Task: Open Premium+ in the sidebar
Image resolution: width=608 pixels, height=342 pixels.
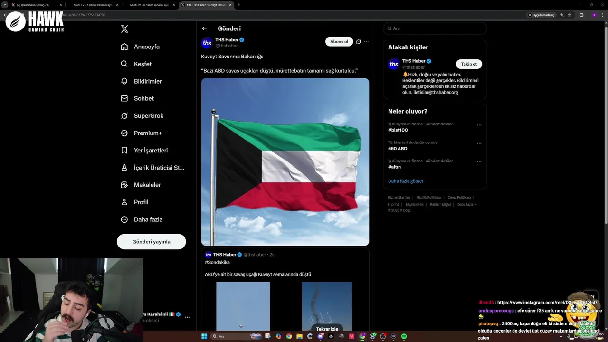Action: tap(141, 133)
